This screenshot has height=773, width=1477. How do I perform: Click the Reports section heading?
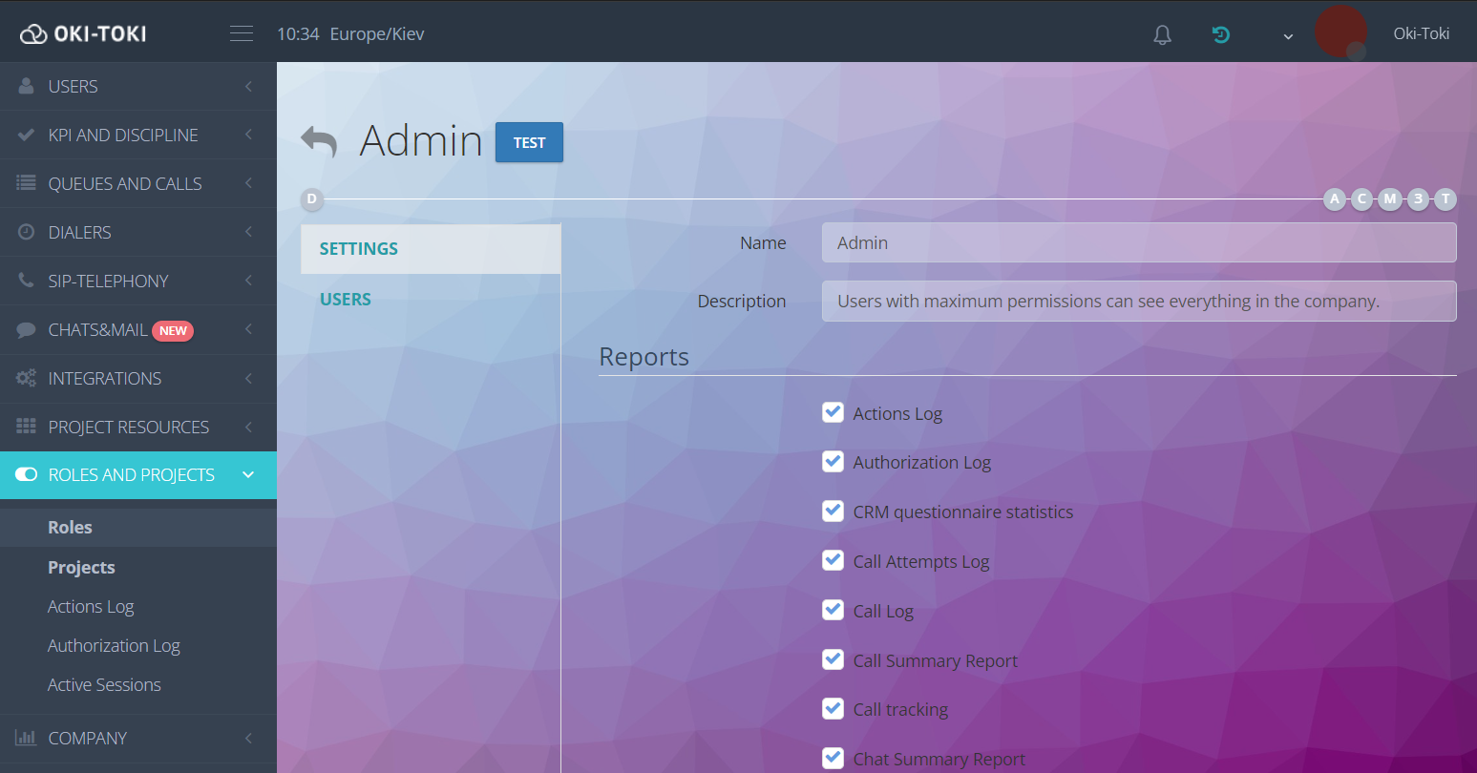click(644, 356)
